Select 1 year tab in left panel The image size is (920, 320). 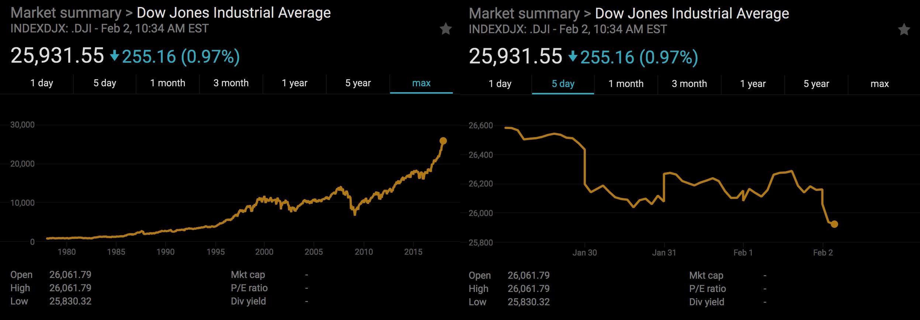(295, 83)
